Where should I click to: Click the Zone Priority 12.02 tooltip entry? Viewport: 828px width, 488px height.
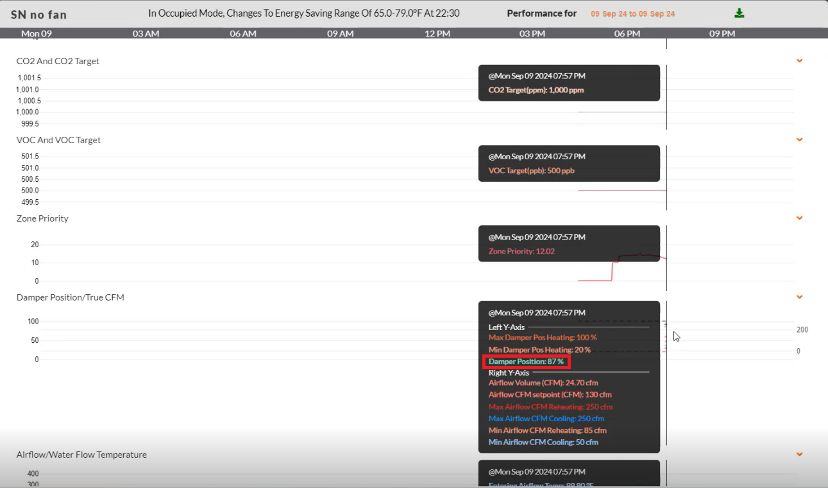(x=523, y=251)
